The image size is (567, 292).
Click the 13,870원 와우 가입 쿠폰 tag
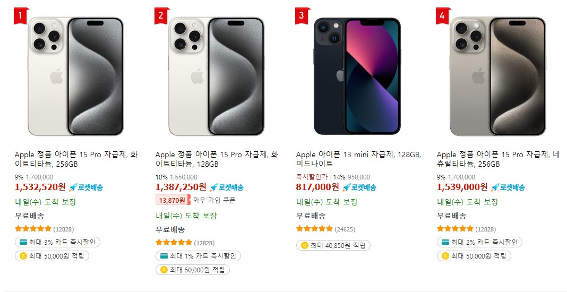195,200
